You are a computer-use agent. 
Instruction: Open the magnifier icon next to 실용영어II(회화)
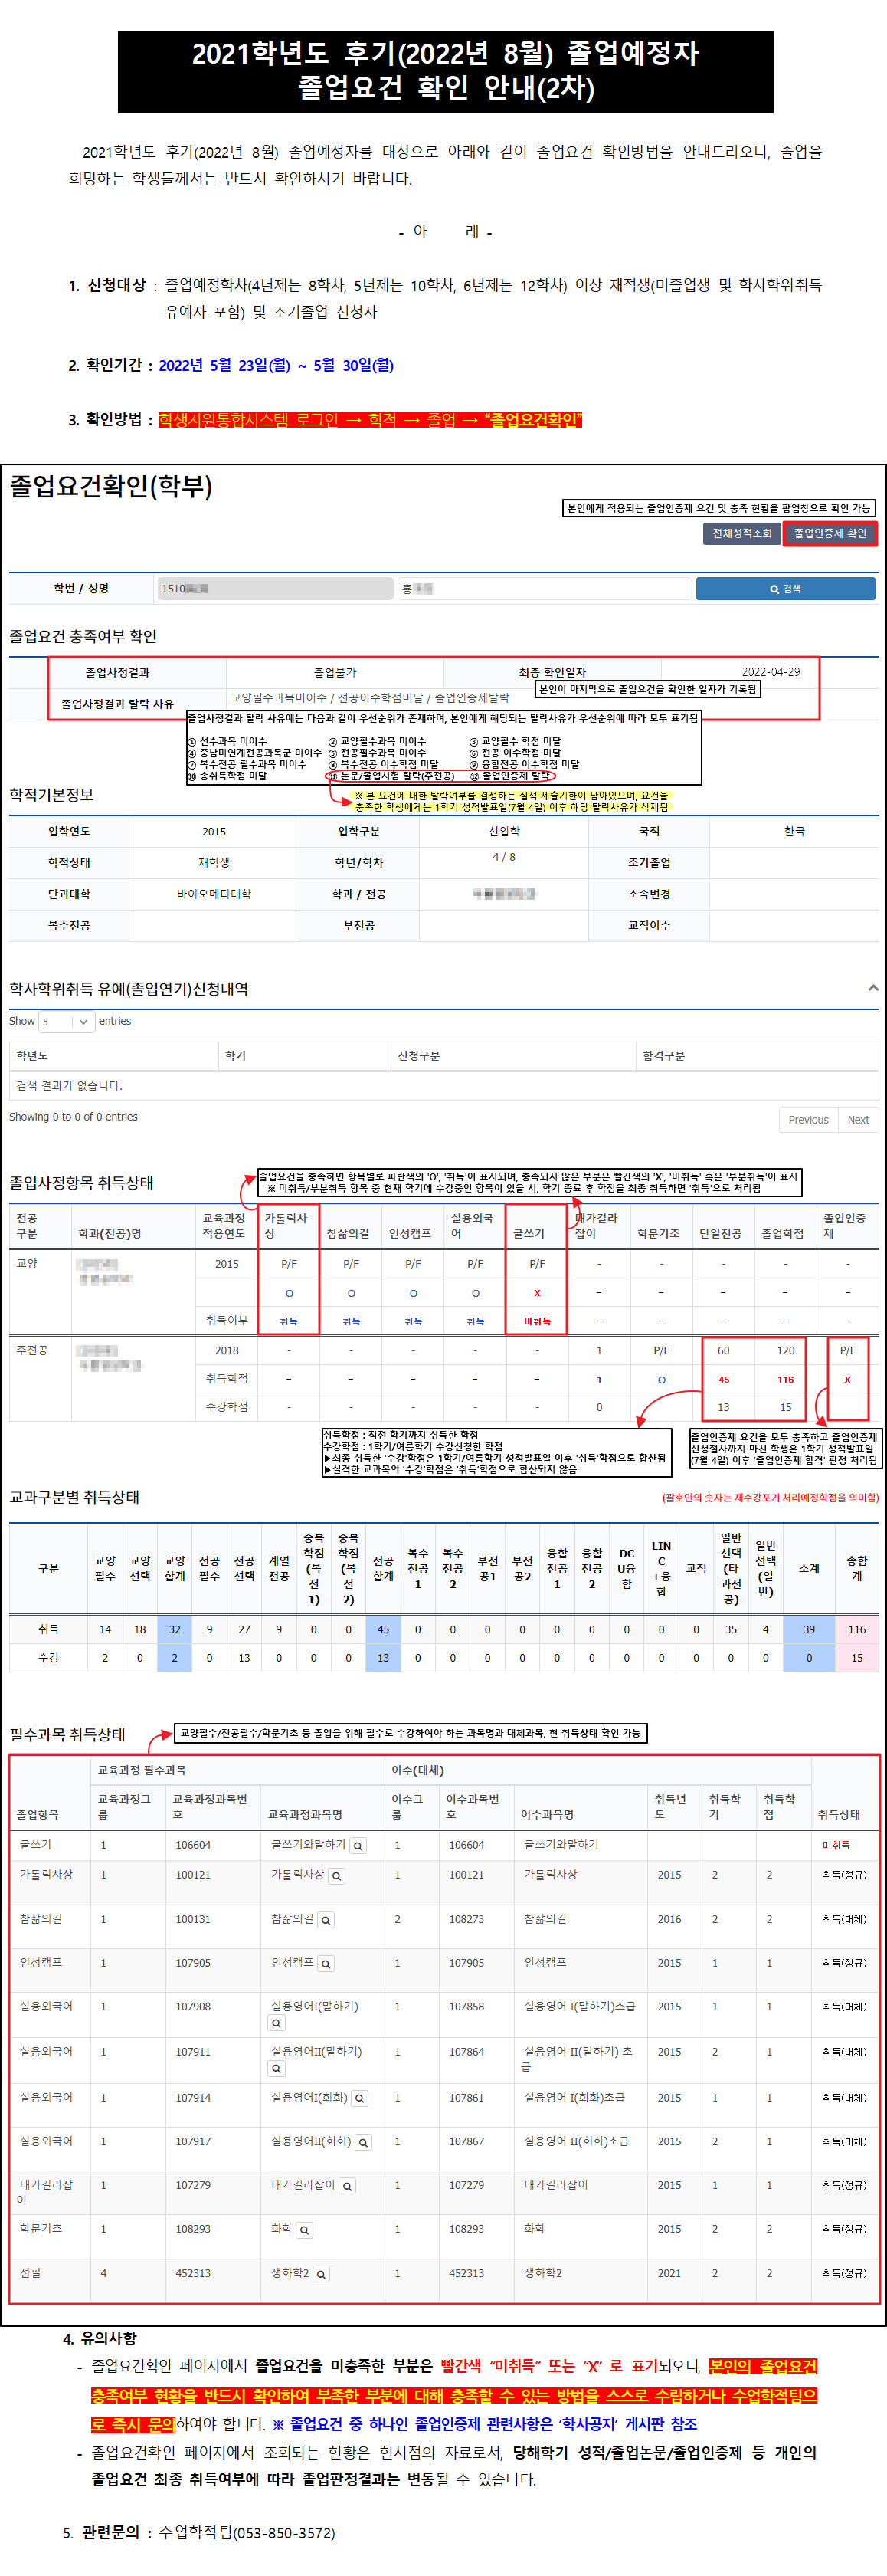(364, 2142)
